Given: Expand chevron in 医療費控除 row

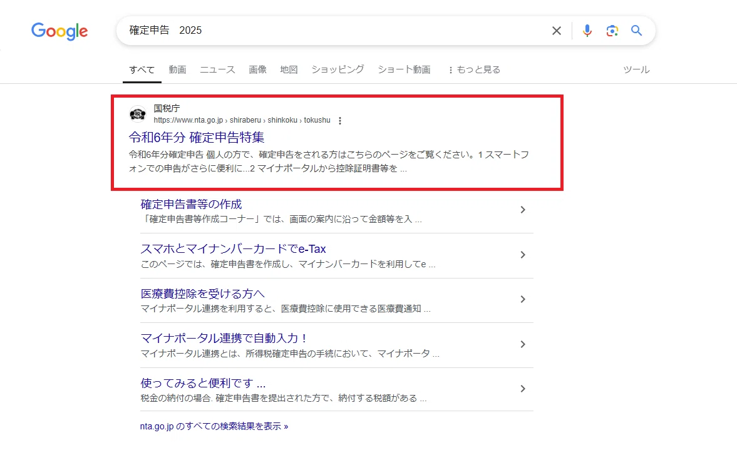Looking at the screenshot, I should click(523, 299).
